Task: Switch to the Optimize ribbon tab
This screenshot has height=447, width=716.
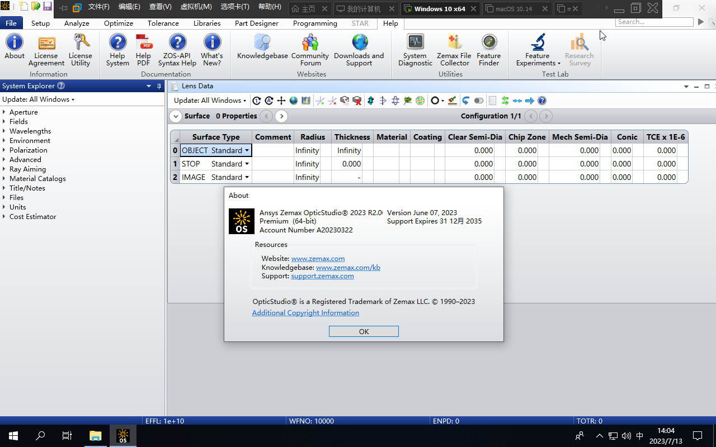Action: pos(119,23)
